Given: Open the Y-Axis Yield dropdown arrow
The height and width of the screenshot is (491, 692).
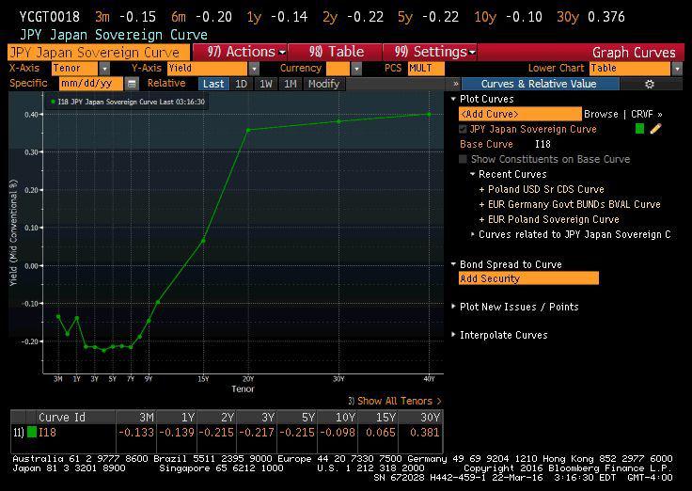Looking at the screenshot, I should tap(254, 69).
